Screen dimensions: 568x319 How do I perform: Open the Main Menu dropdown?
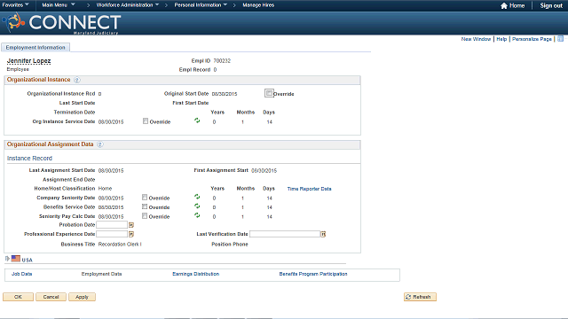pyautogui.click(x=59, y=5)
